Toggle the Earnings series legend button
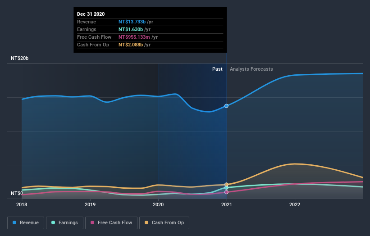 (64, 223)
